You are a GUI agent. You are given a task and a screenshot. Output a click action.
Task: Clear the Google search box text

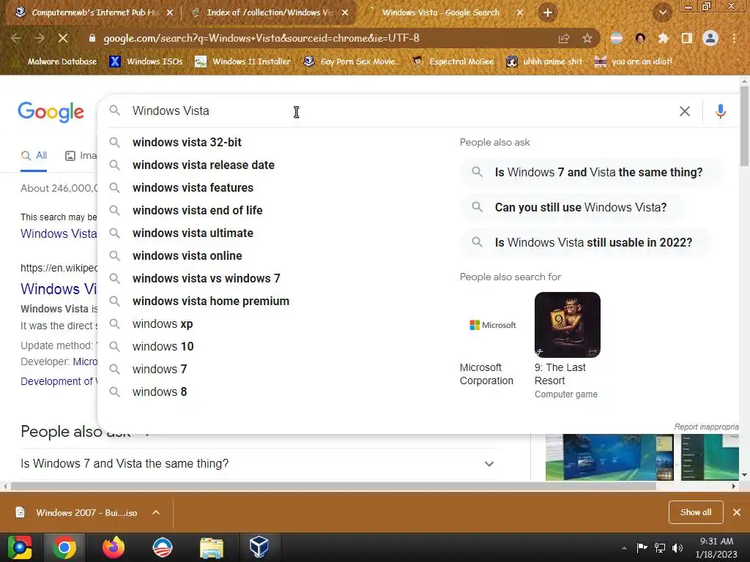(685, 111)
